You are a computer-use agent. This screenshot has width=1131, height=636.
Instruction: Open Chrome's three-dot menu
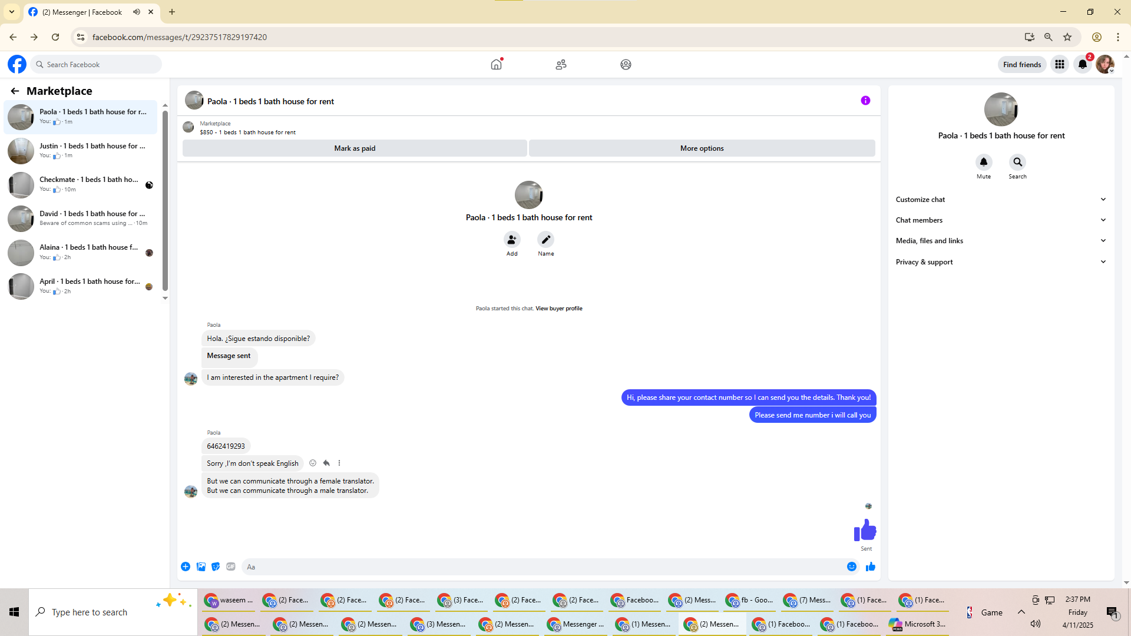point(1118,37)
